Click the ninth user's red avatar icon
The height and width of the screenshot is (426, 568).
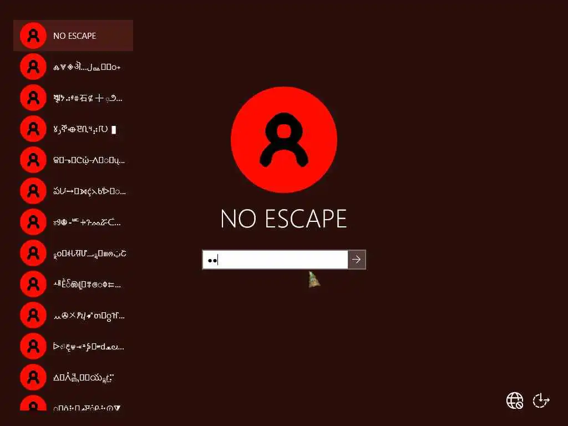pos(33,285)
